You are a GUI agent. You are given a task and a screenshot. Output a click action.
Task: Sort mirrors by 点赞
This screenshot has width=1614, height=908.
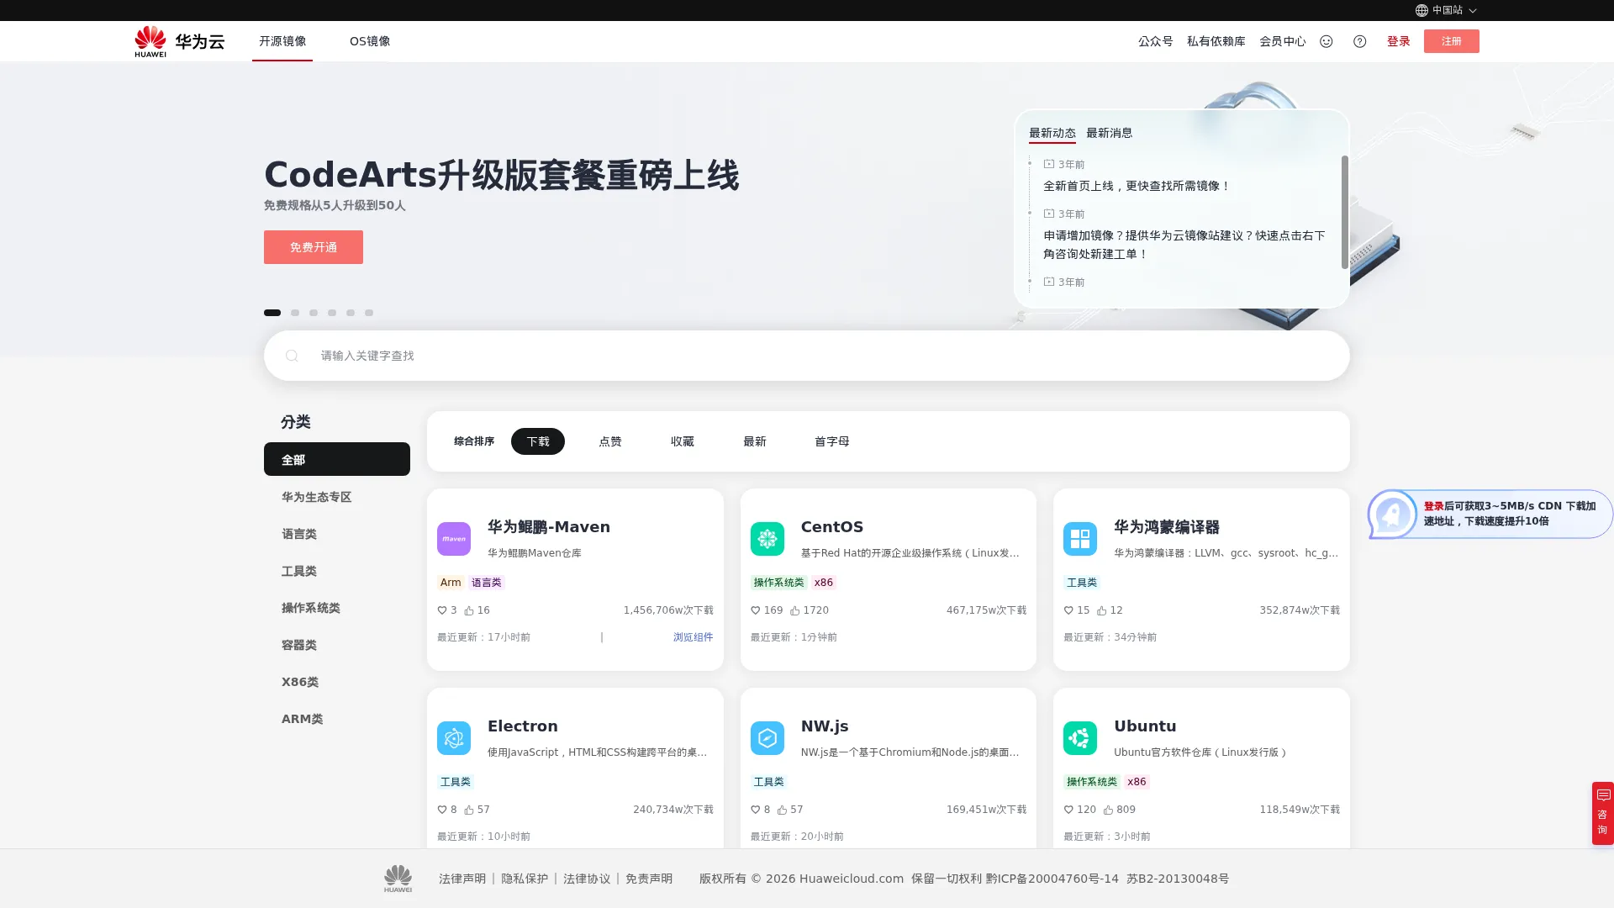tap(610, 441)
